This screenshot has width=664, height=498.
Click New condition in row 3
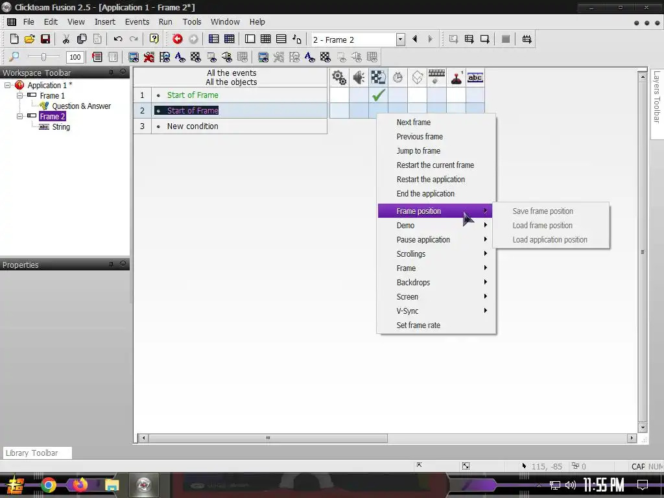pos(193,126)
